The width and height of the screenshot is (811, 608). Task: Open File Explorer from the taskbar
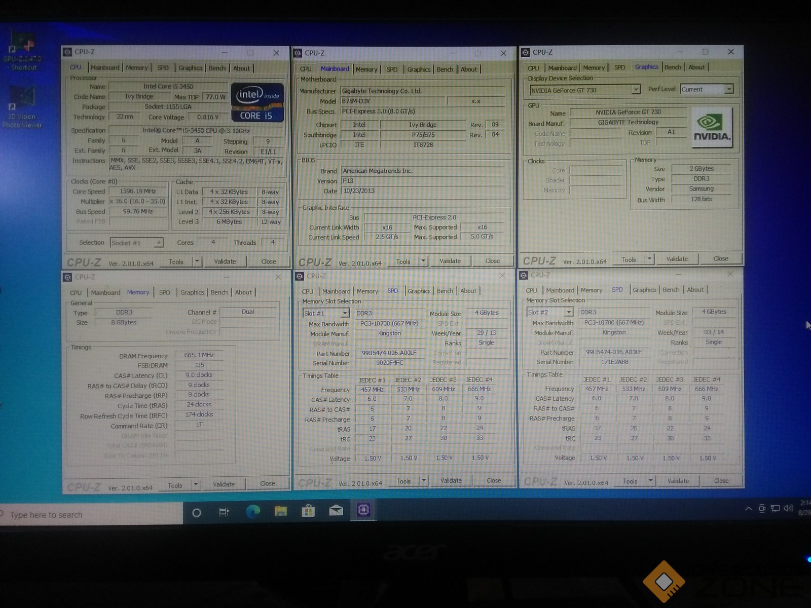pos(280,511)
